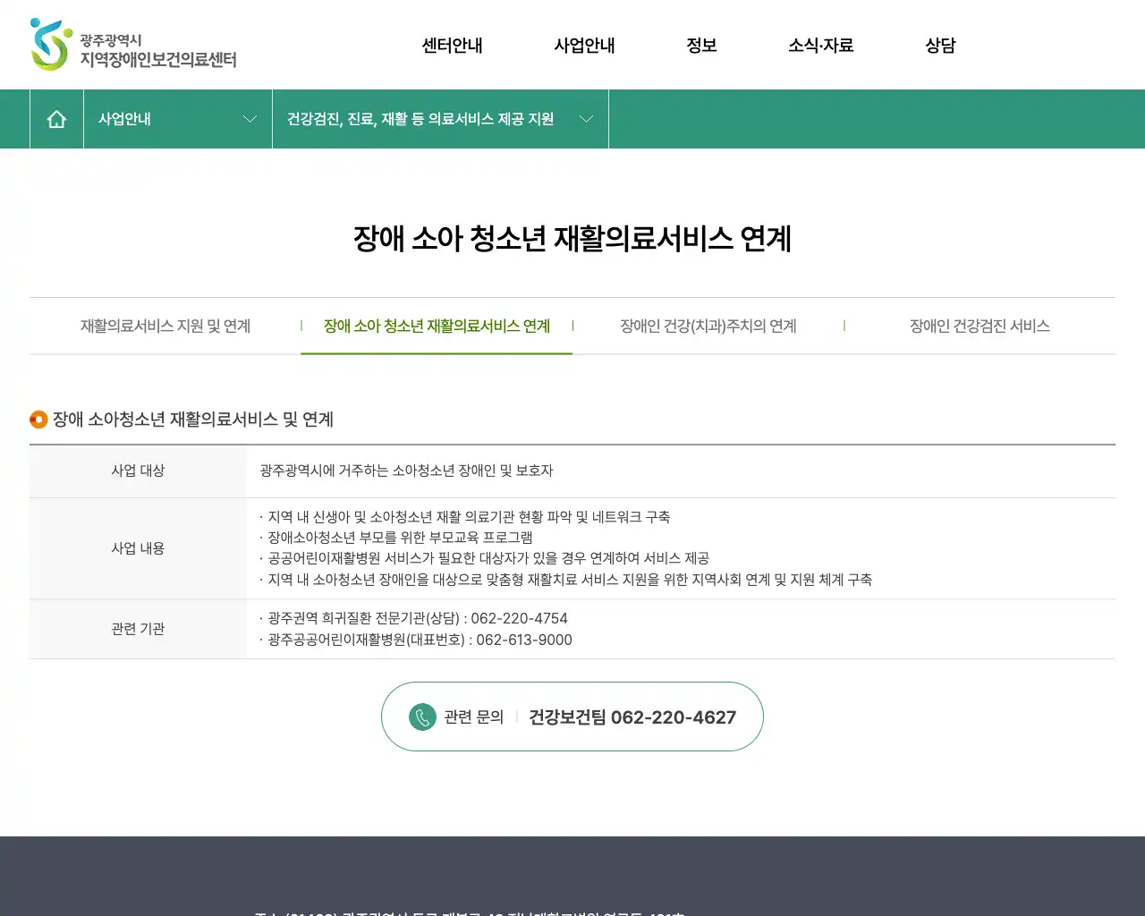Open the 소식·자료 menu
The height and width of the screenshot is (916, 1145).
[x=821, y=45]
